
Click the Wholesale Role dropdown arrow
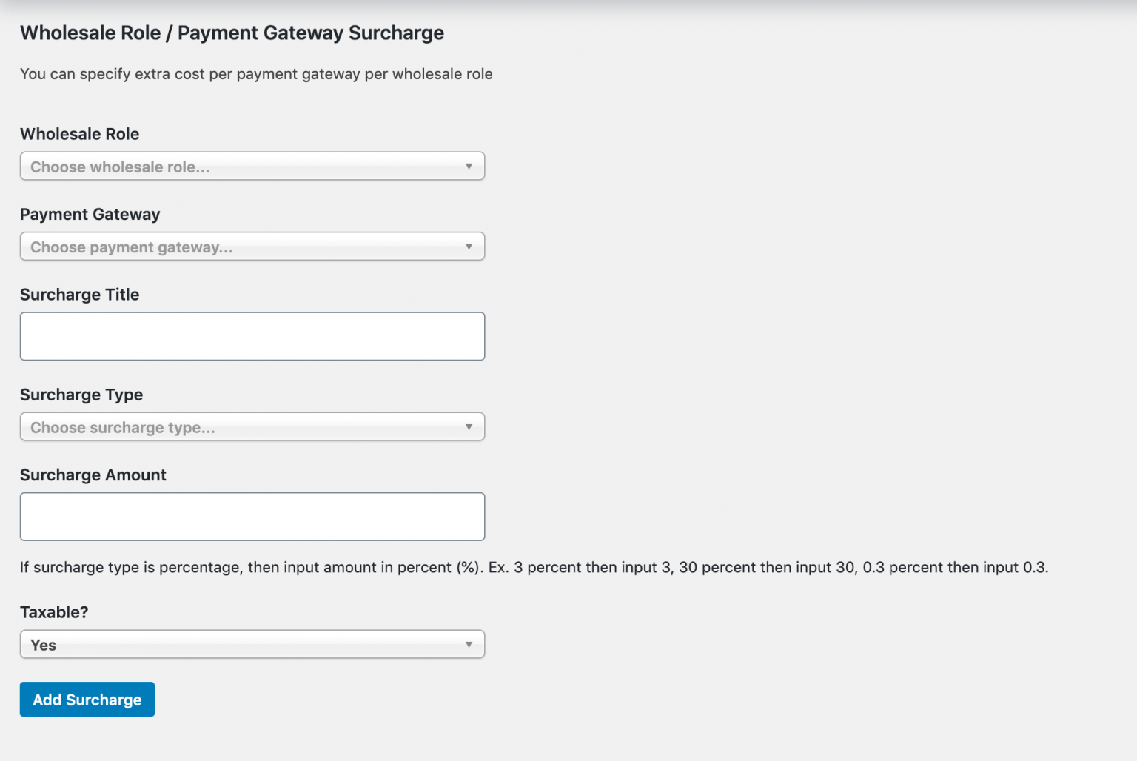pyautogui.click(x=469, y=166)
